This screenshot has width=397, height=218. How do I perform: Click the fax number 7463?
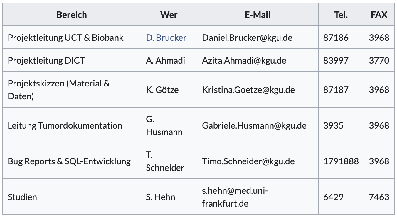pyautogui.click(x=379, y=197)
